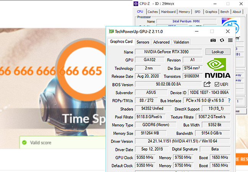Viewport: 248px width, 172px height.
Task: Click the Lookup button
Action: point(218,52)
